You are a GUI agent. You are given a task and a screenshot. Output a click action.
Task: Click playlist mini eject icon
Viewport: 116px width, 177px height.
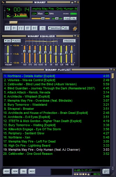click(x=88, y=174)
